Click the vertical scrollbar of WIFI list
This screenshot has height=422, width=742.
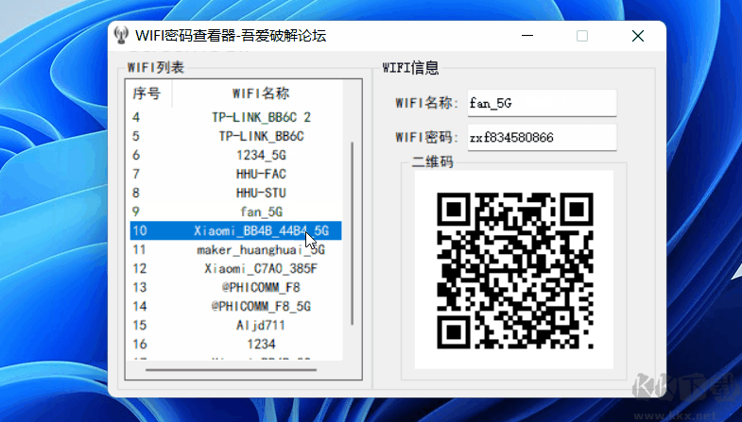352,233
